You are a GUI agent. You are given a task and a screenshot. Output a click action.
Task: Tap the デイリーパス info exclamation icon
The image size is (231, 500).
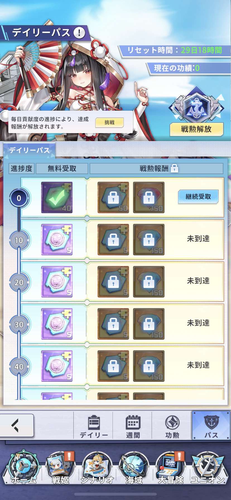point(79,33)
